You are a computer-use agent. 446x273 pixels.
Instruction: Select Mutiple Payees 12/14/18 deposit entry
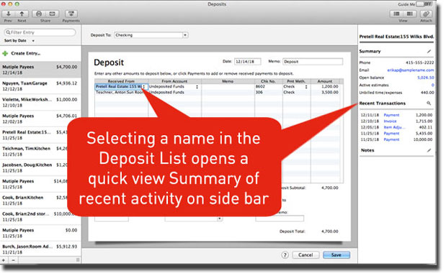(x=40, y=70)
